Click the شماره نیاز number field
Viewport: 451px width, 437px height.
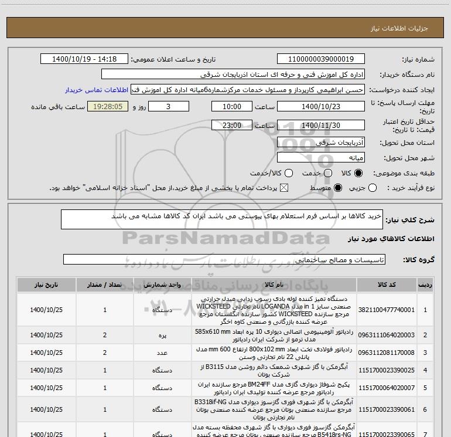click(x=321, y=59)
